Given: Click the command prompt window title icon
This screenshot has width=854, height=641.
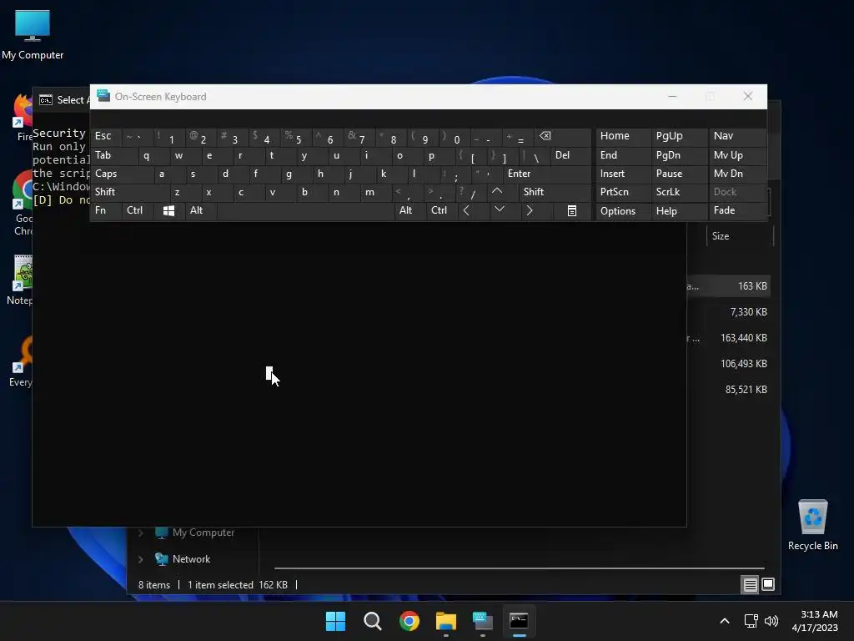Looking at the screenshot, I should coord(46,100).
